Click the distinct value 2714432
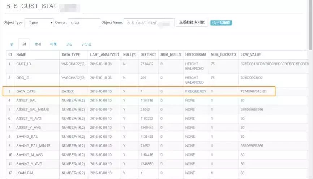The image size is (313, 179). (x=147, y=64)
